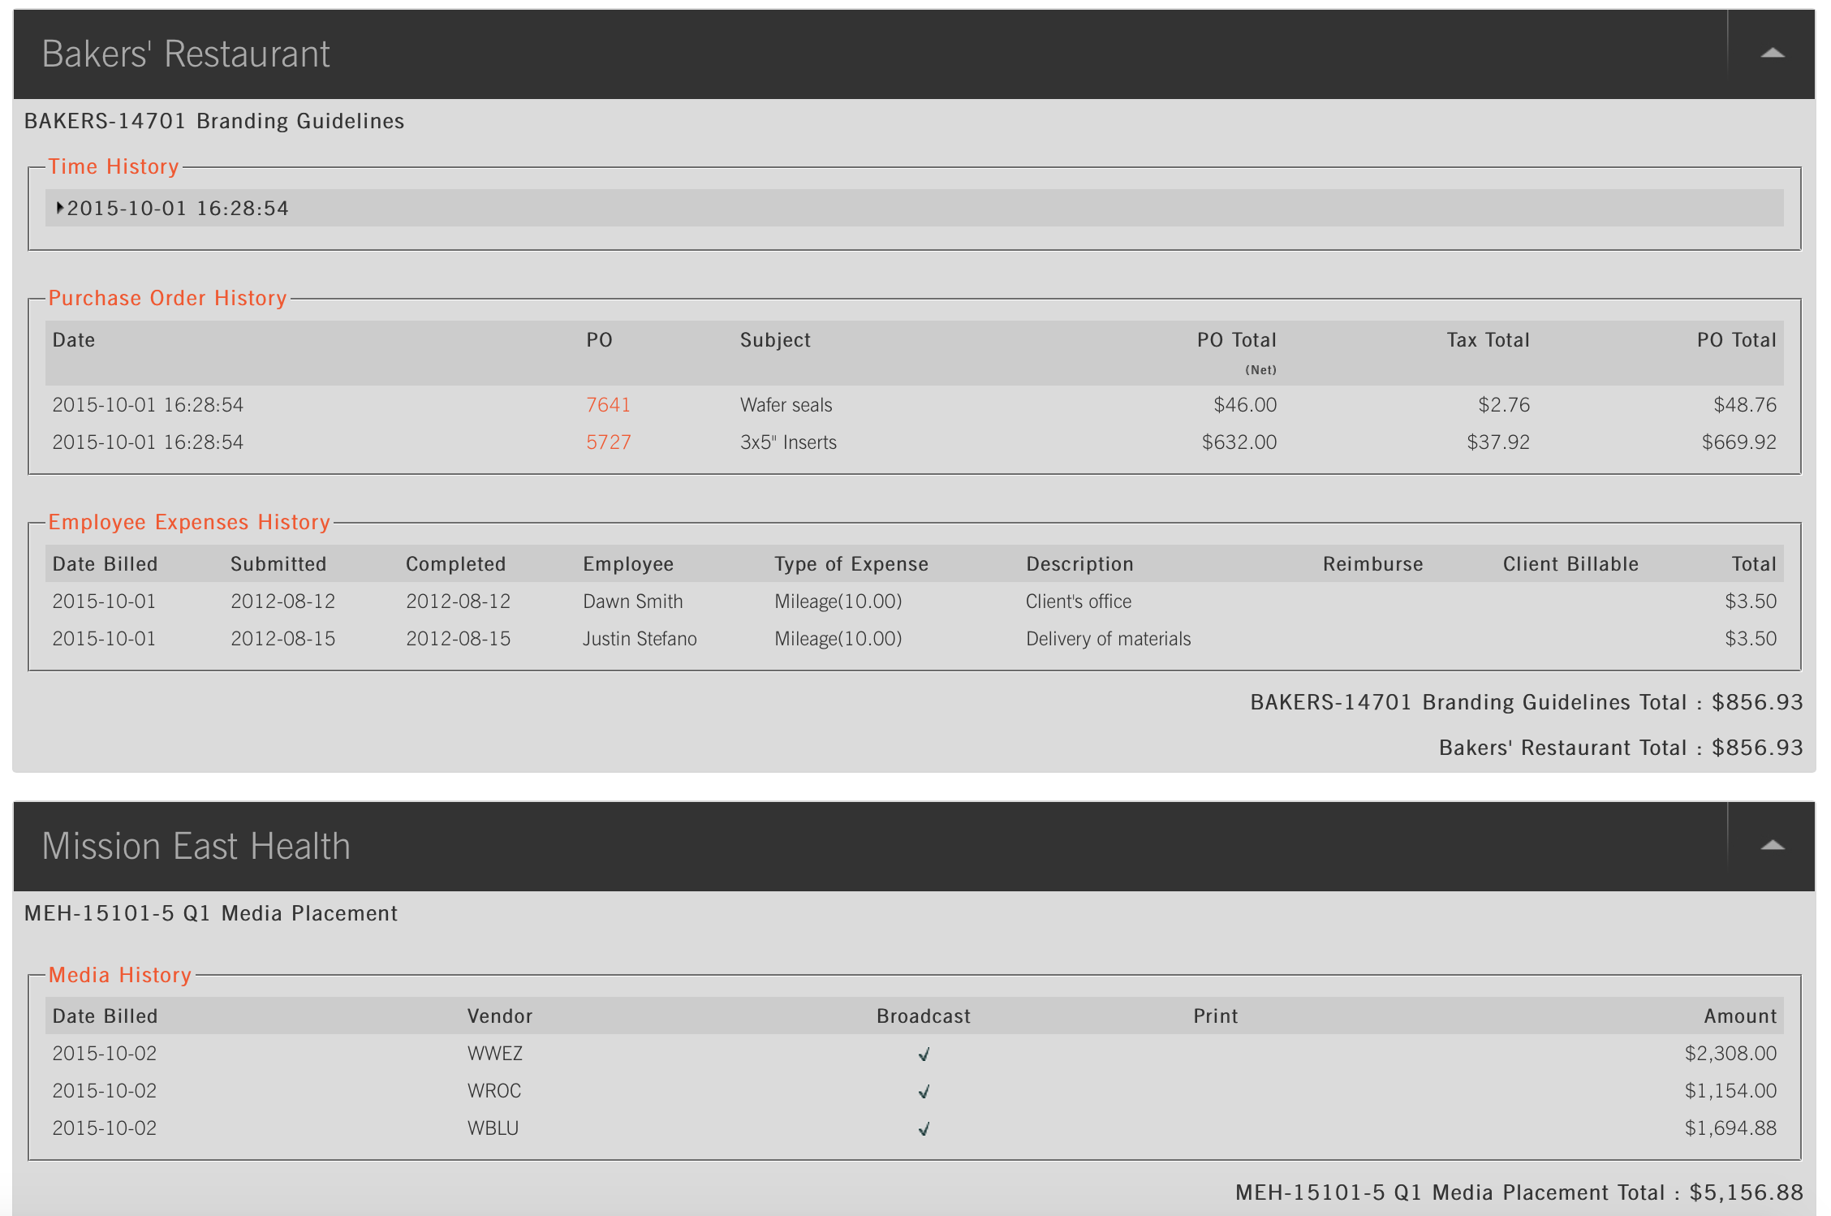Click the Submitted column header
Image resolution: width=1831 pixels, height=1216 pixels.
278,564
